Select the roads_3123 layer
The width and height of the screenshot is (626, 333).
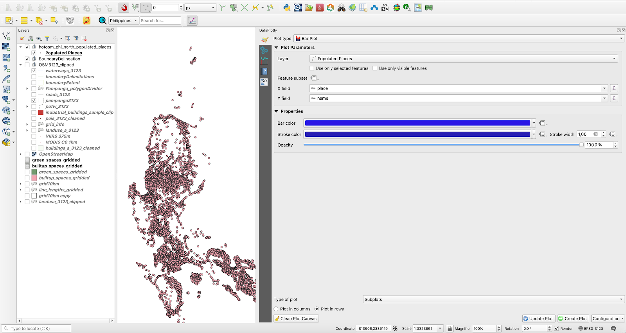[58, 95]
